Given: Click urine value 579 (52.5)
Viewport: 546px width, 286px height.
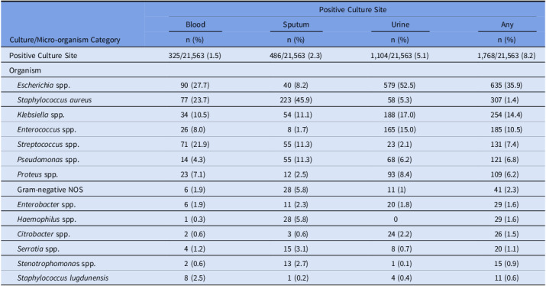Looking at the screenshot, I should tap(399, 85).
